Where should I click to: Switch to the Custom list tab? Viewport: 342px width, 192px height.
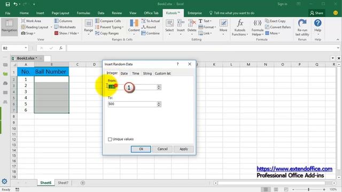pyautogui.click(x=162, y=74)
